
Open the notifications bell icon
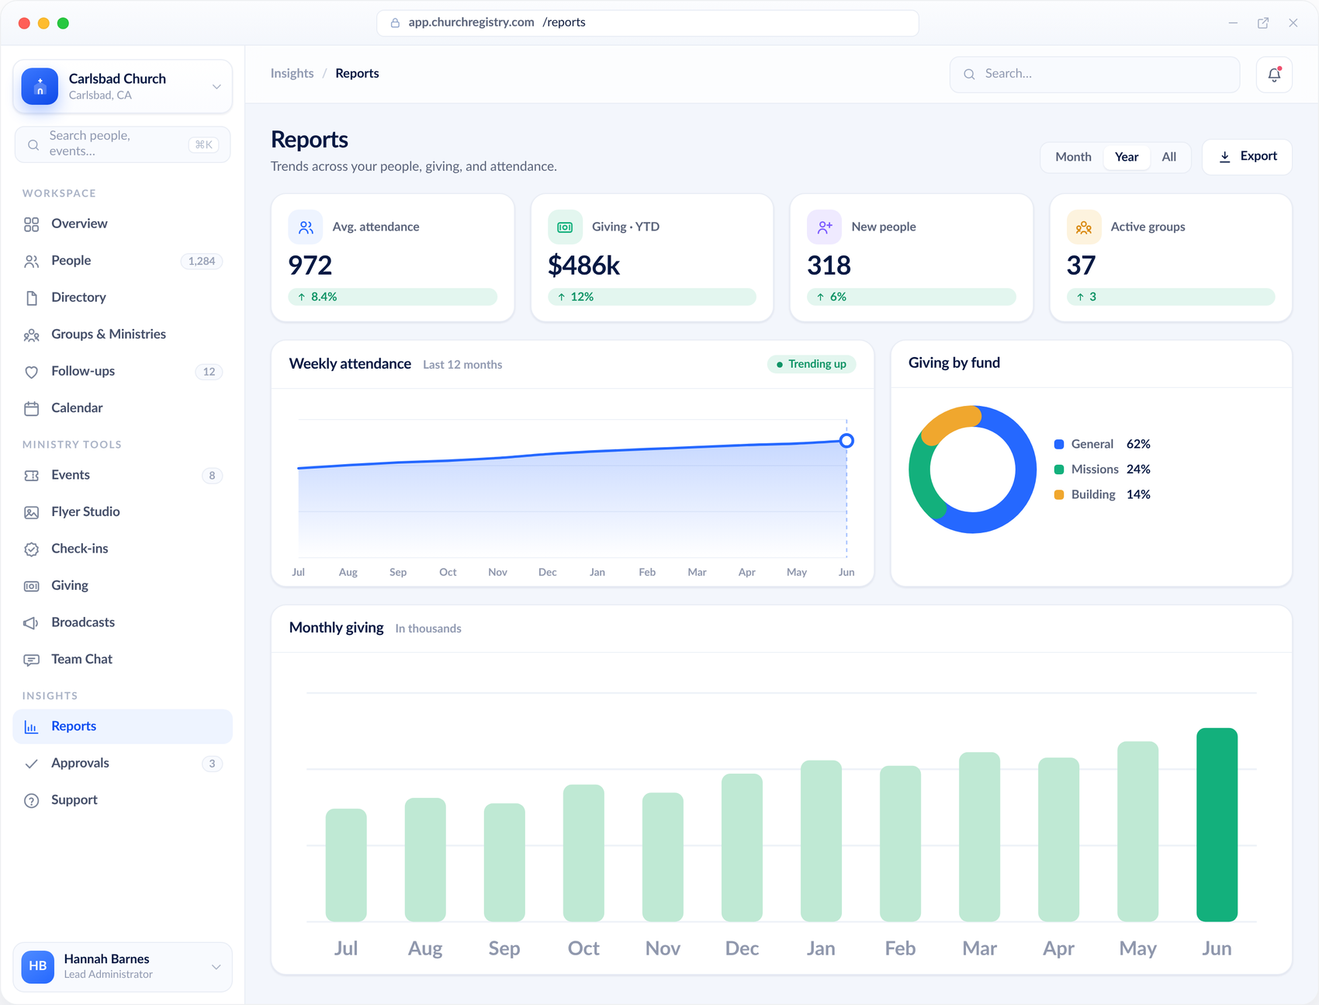1274,75
